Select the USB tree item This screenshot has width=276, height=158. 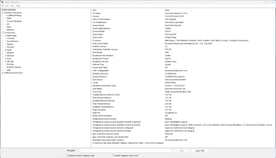pyautogui.click(x=9, y=70)
